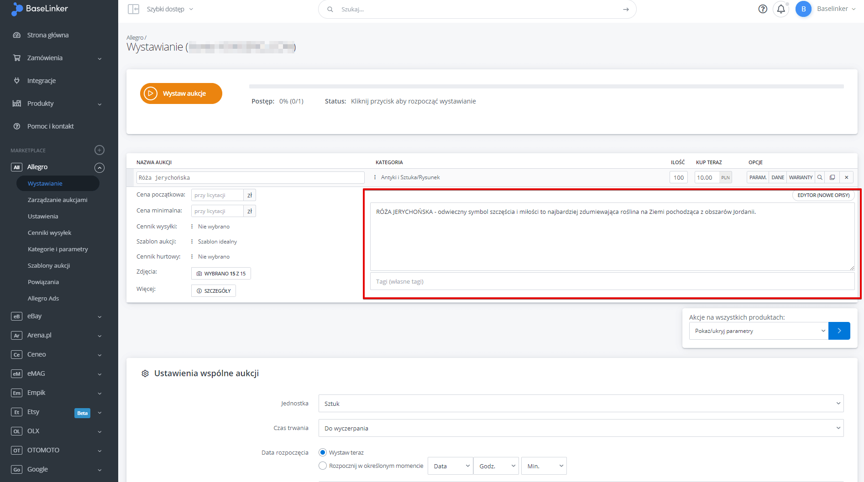Click the Arena.pl marketplace icon
This screenshot has height=482, width=864.
click(x=16, y=336)
